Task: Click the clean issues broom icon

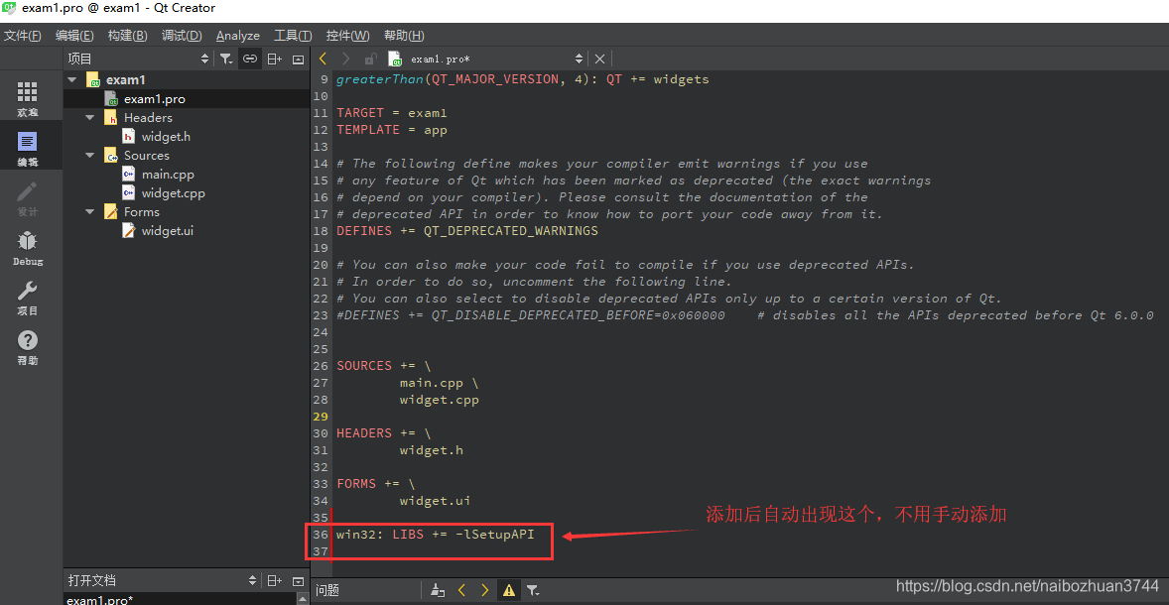Action: (438, 589)
